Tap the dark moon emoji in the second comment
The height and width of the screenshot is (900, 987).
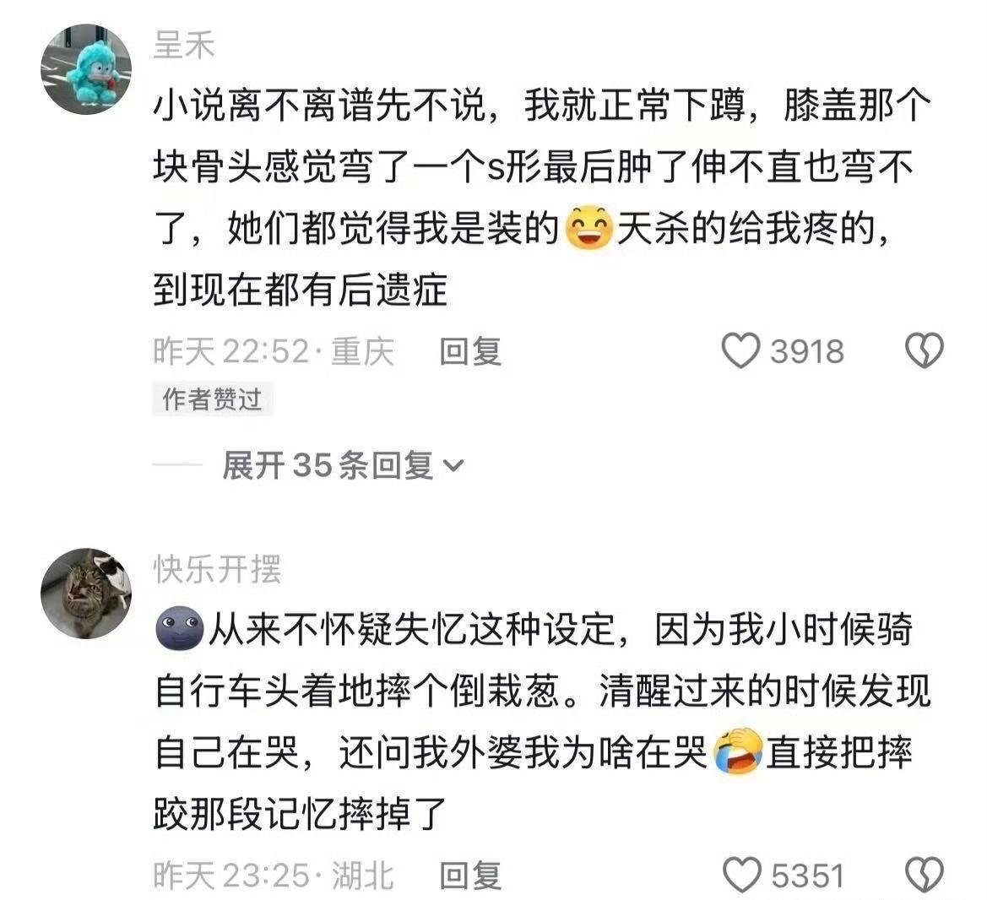pos(179,628)
